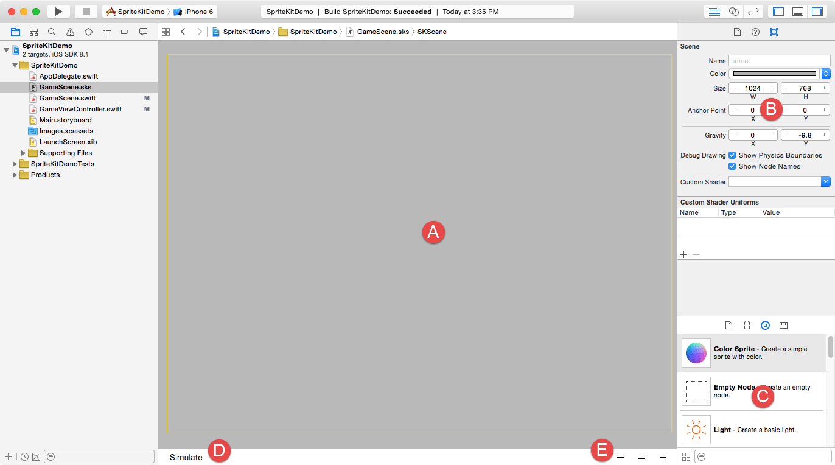Zoom in the scene with plus icon
Screen dimensions: 835x465
(663, 457)
